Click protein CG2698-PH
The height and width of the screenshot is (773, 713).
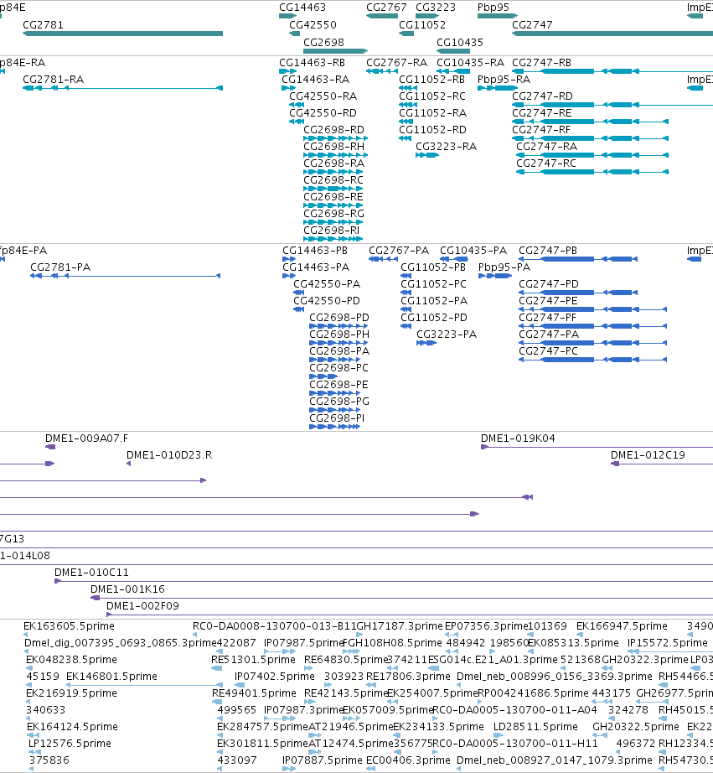coord(339,335)
